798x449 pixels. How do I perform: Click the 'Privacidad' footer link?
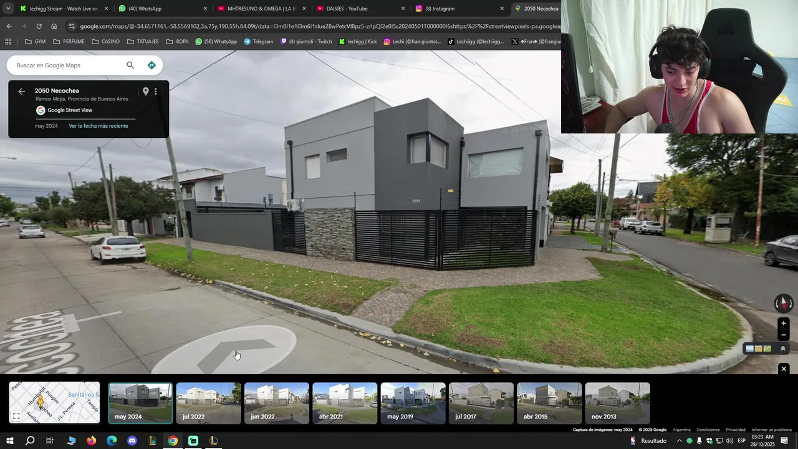coord(736,430)
